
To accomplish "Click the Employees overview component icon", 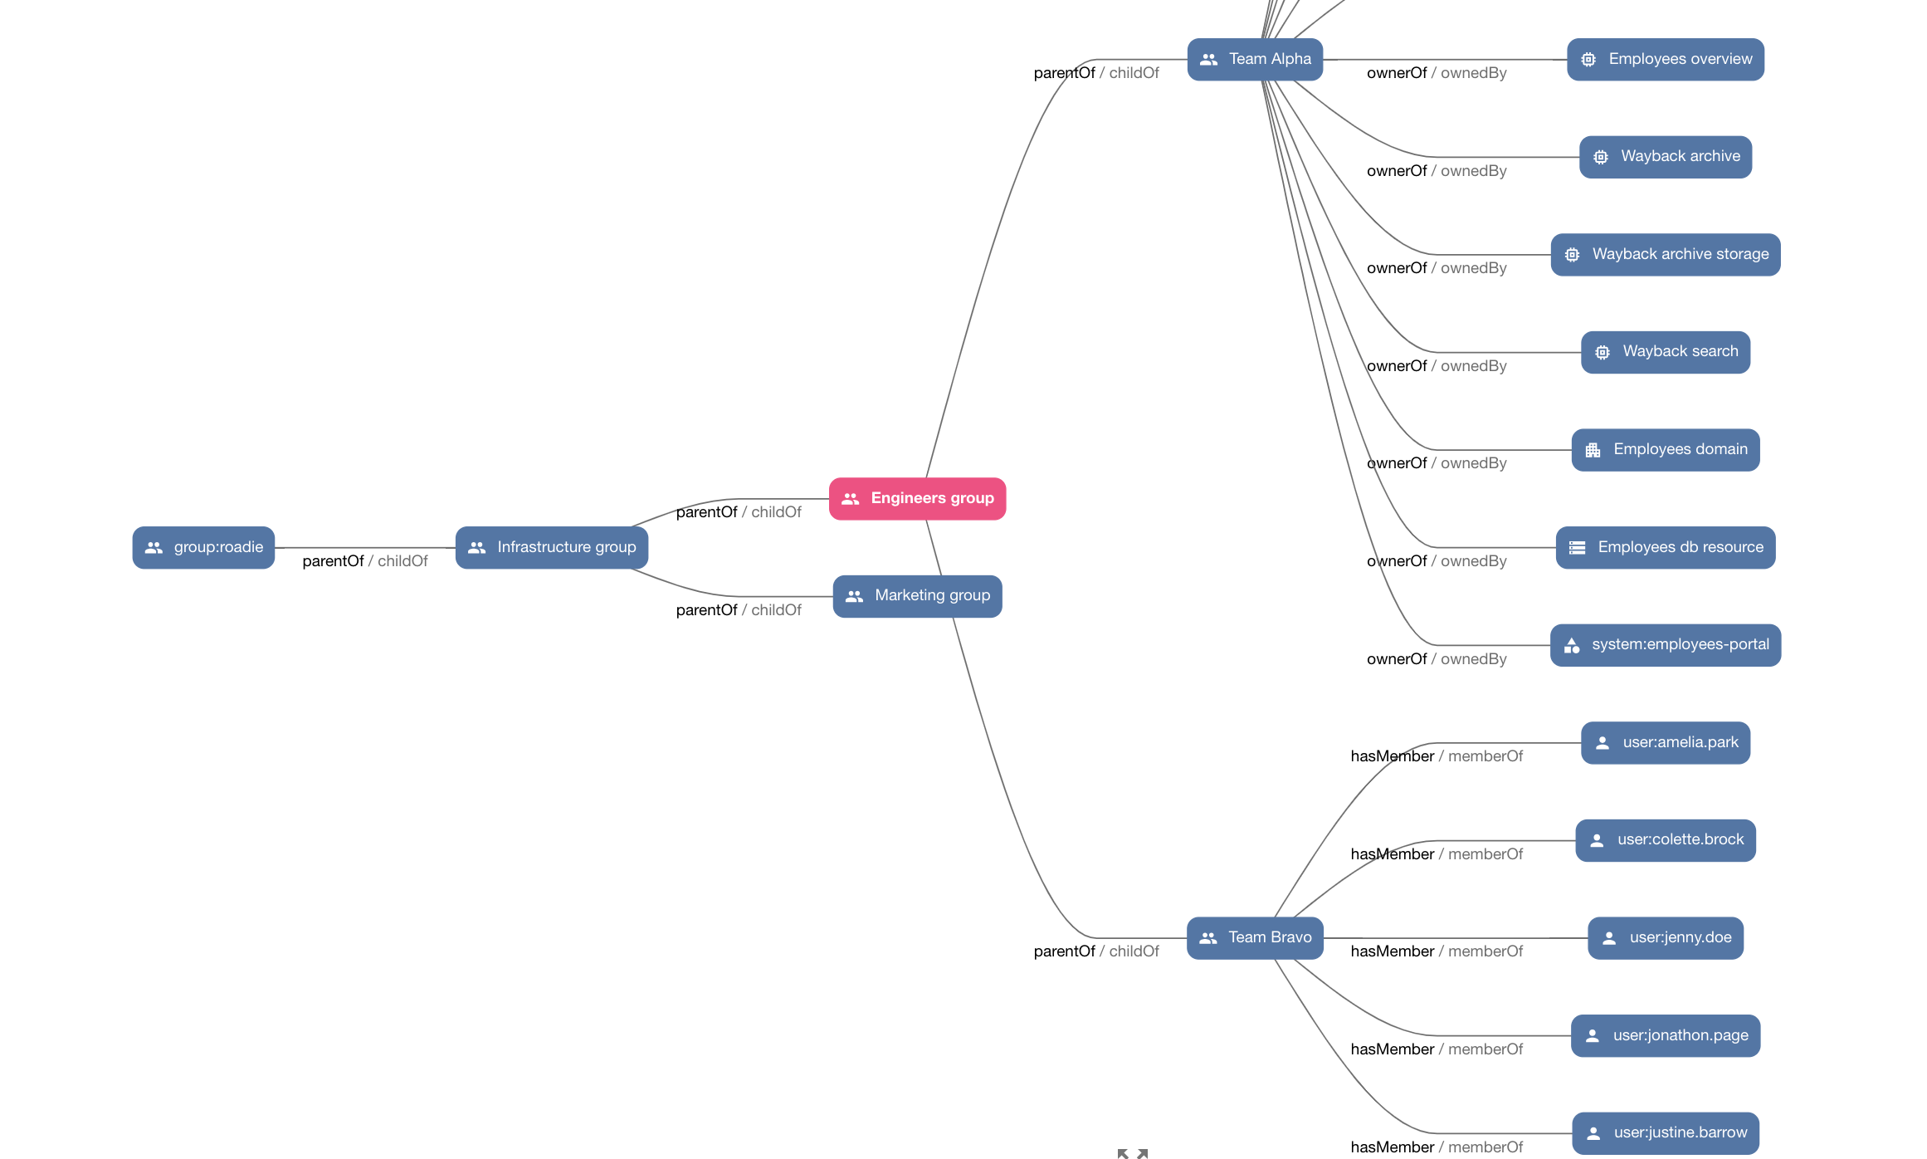I will pos(1588,58).
